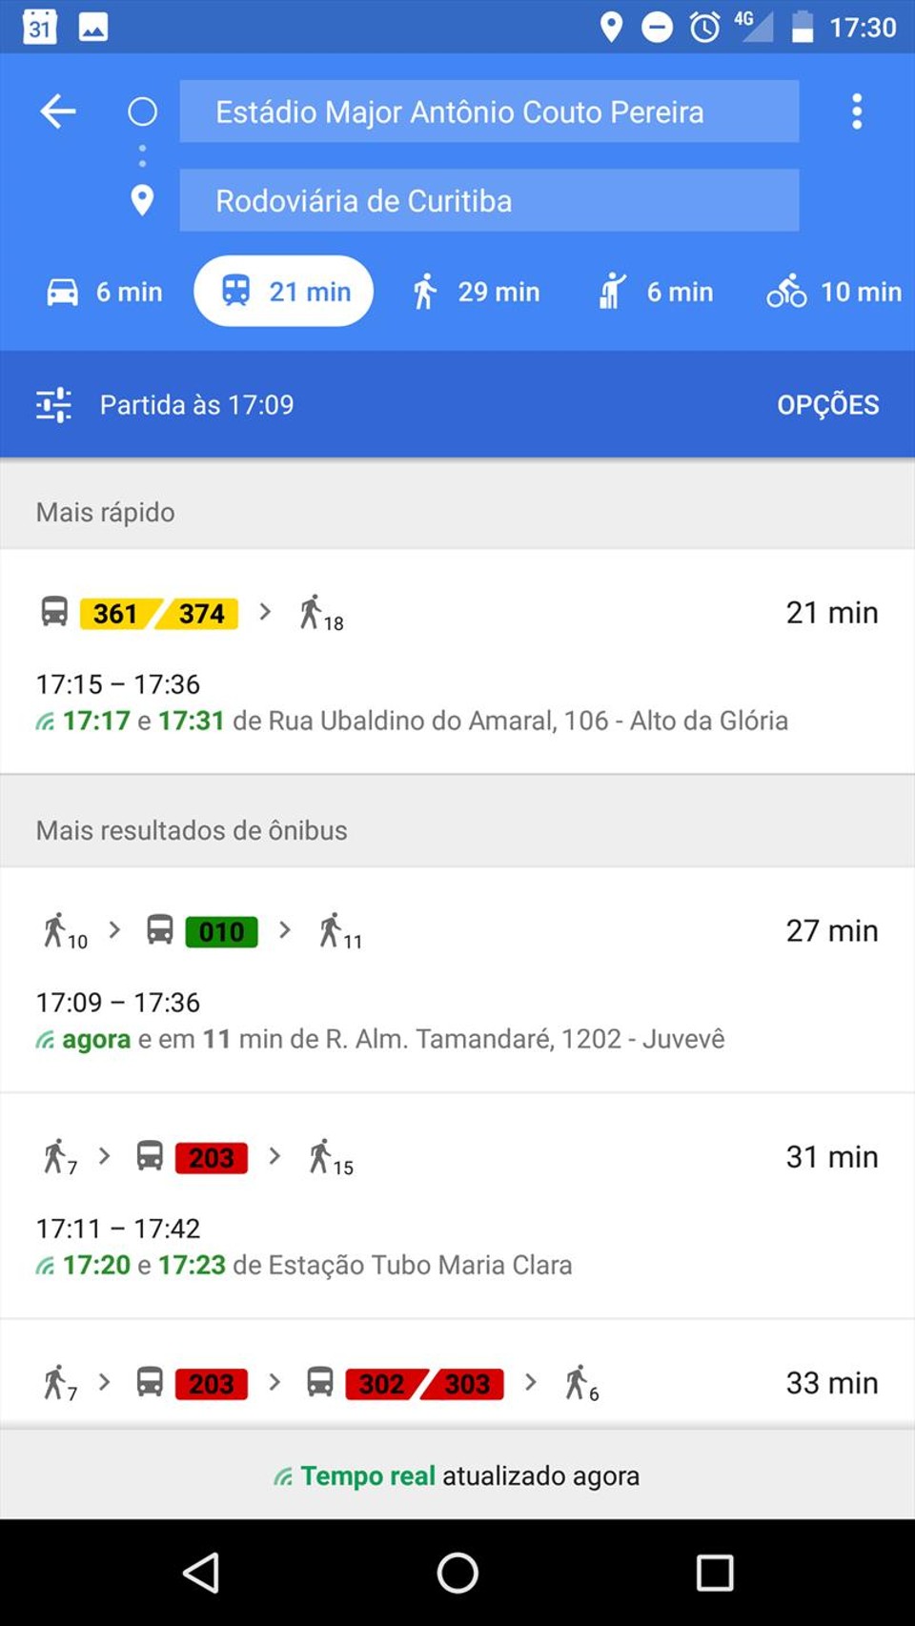Tap the back arrow icon
Image resolution: width=915 pixels, height=1626 pixels.
58,112
